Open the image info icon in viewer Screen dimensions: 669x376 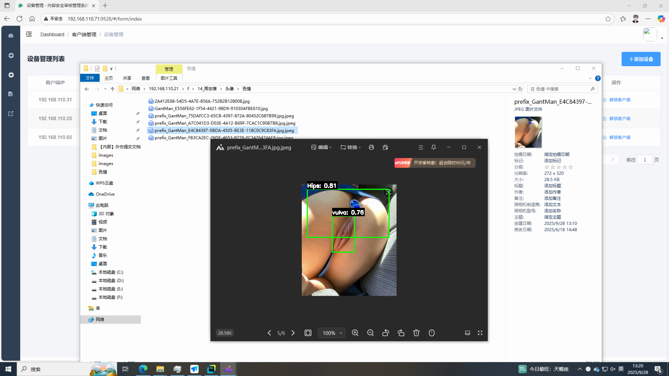coord(432,333)
